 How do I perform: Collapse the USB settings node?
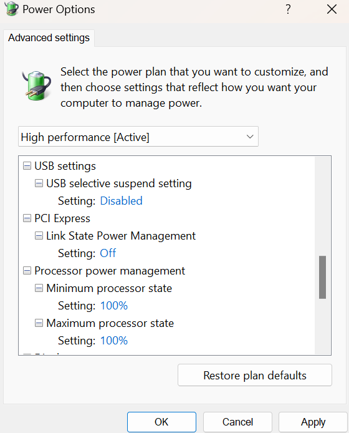[27, 166]
